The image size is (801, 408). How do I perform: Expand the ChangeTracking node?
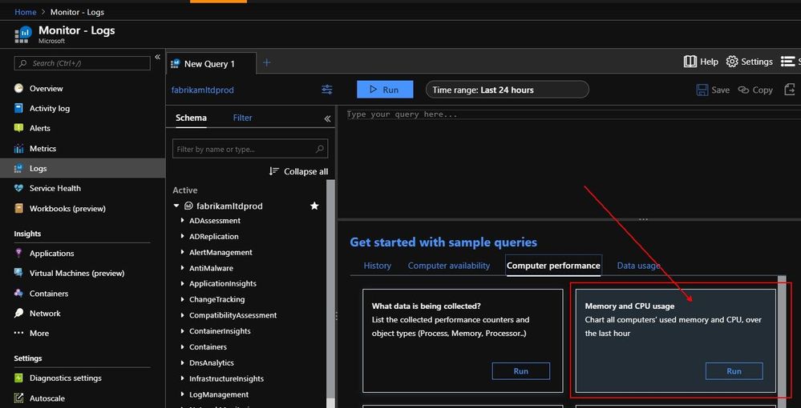pos(183,299)
